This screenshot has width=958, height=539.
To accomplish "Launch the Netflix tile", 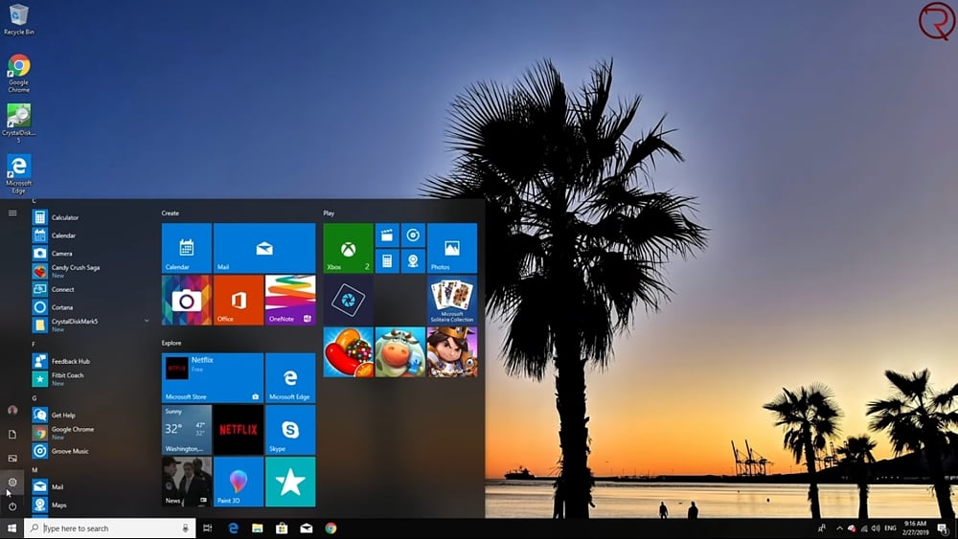I will coord(239,430).
